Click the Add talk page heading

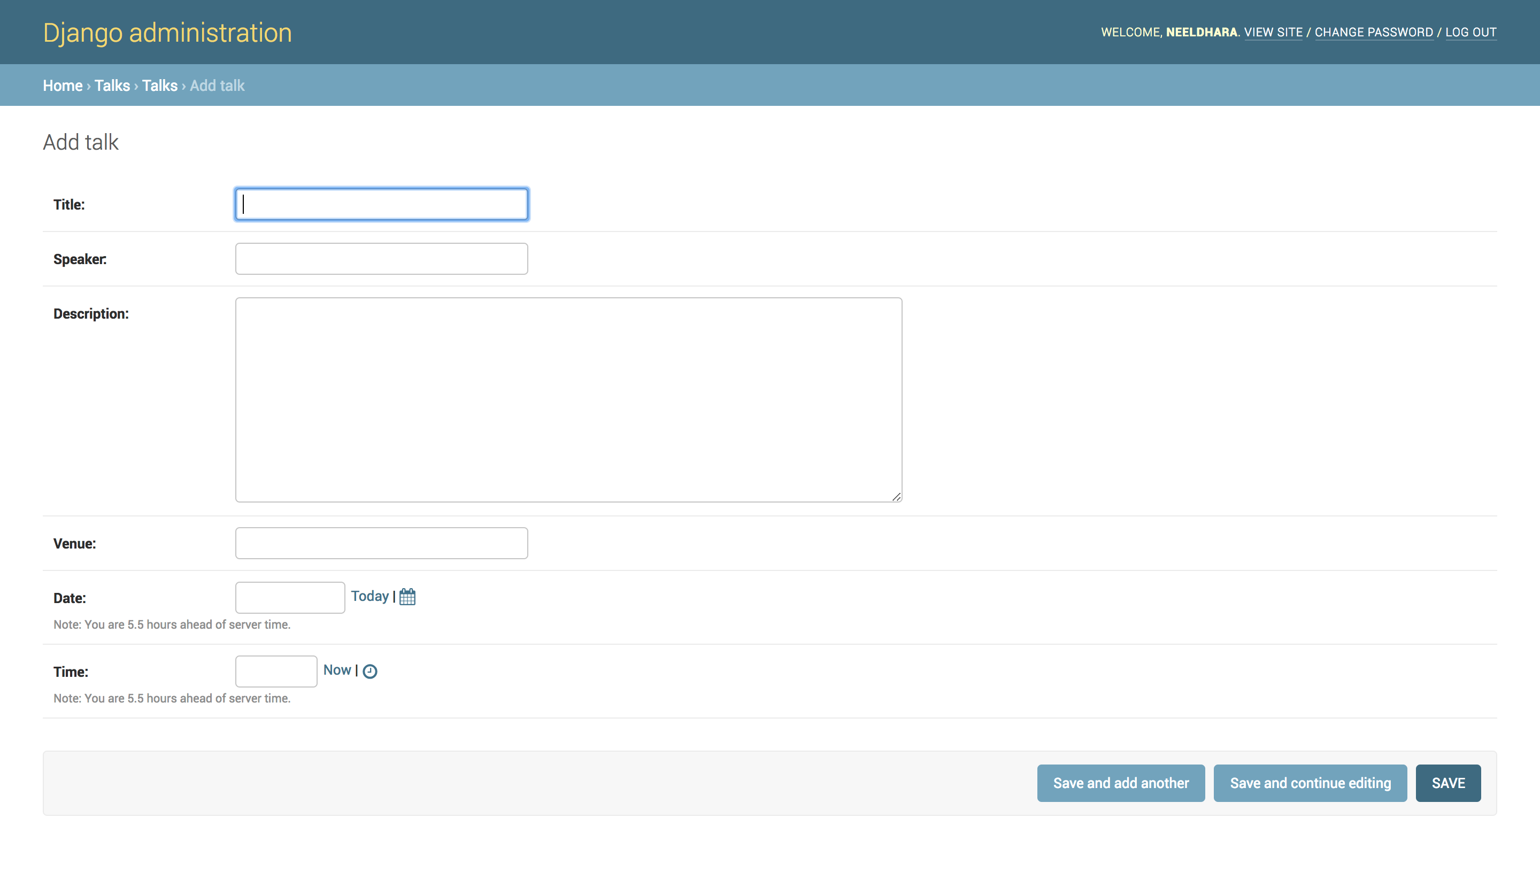(81, 142)
